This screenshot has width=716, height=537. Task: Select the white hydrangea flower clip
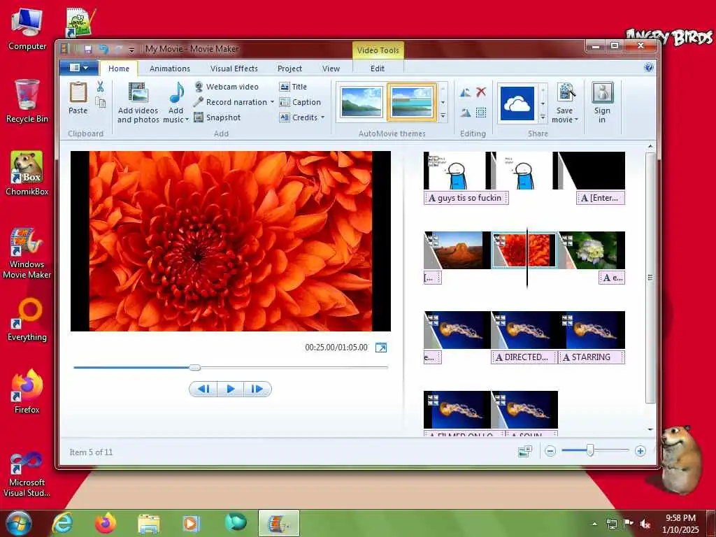coord(592,250)
